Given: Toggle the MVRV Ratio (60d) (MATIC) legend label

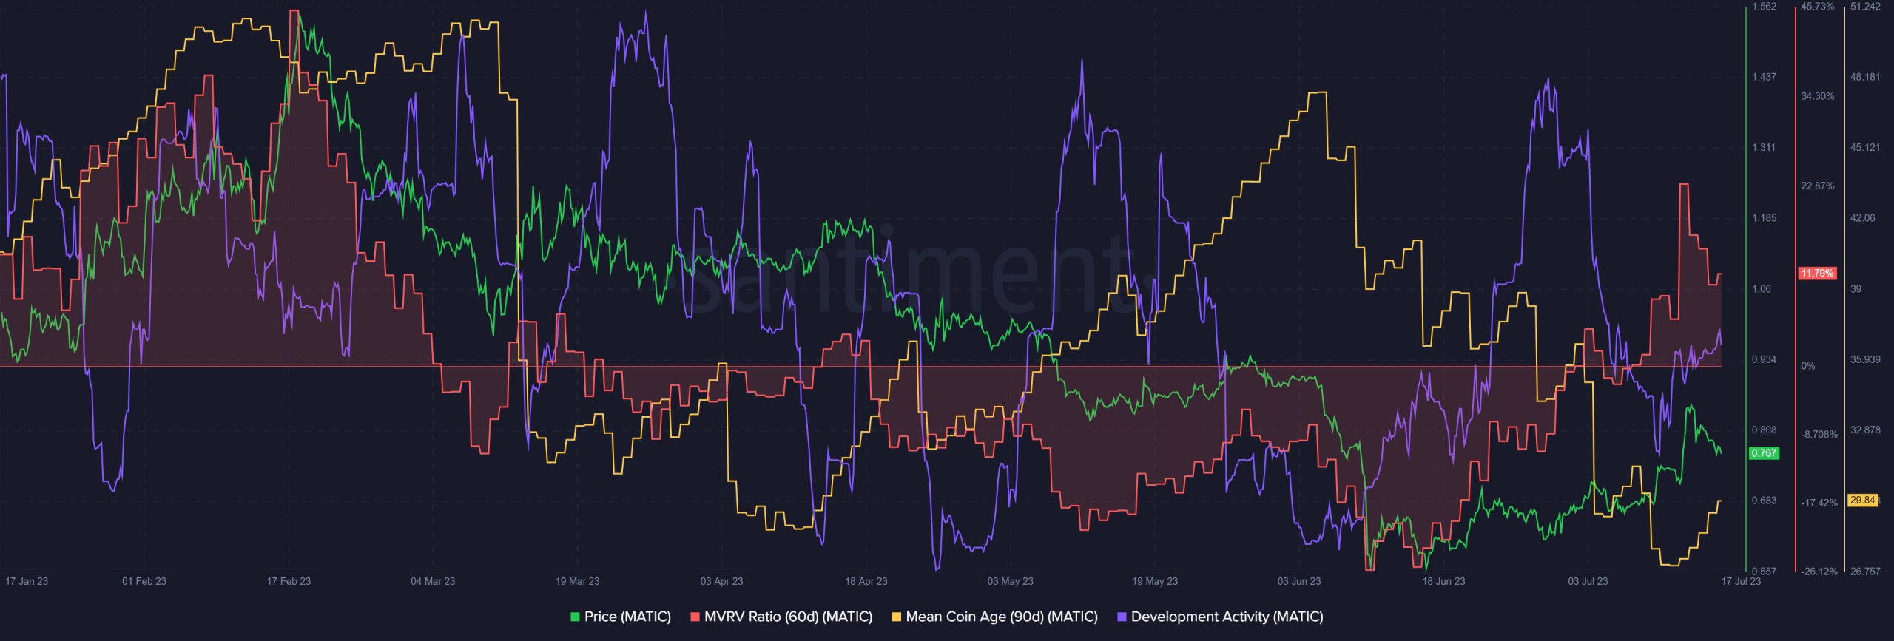Looking at the screenshot, I should 788,617.
